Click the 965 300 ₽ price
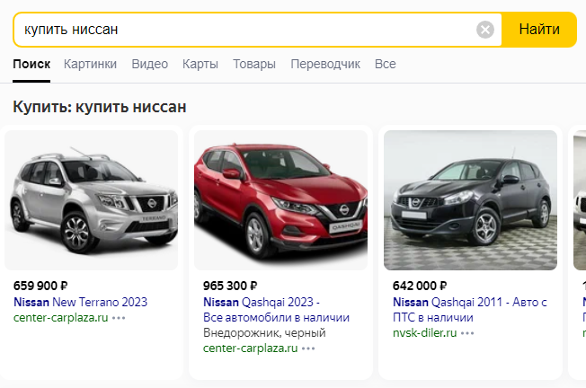 [x=230, y=286]
